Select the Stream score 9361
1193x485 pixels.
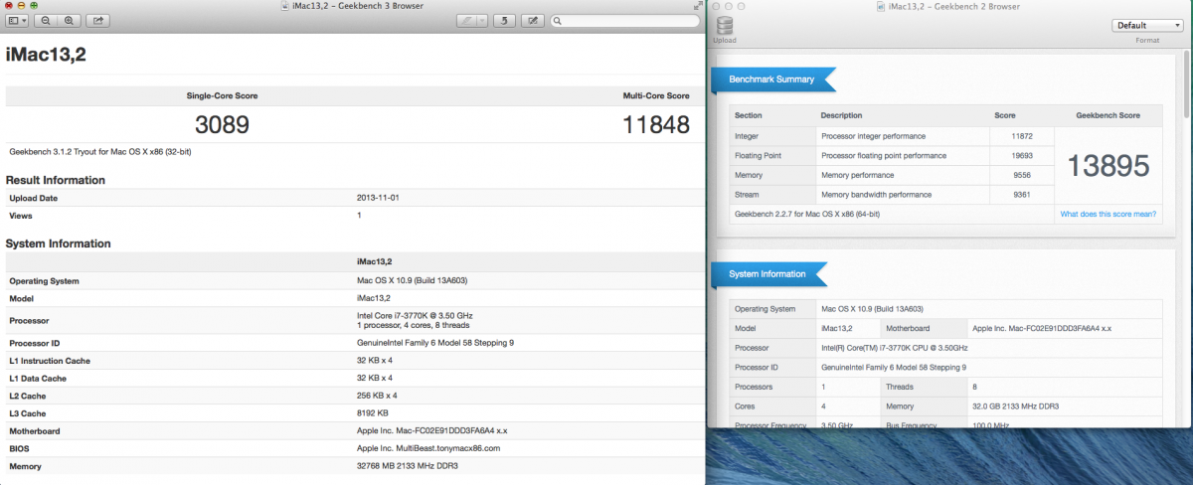click(x=1023, y=195)
